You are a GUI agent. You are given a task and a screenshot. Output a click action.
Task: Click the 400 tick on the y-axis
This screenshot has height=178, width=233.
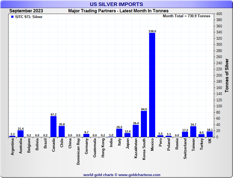(x=219, y=14)
